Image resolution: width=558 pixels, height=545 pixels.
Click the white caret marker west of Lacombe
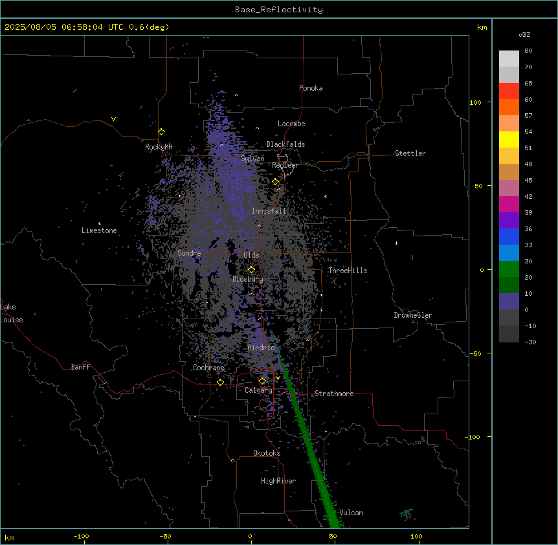(257, 128)
